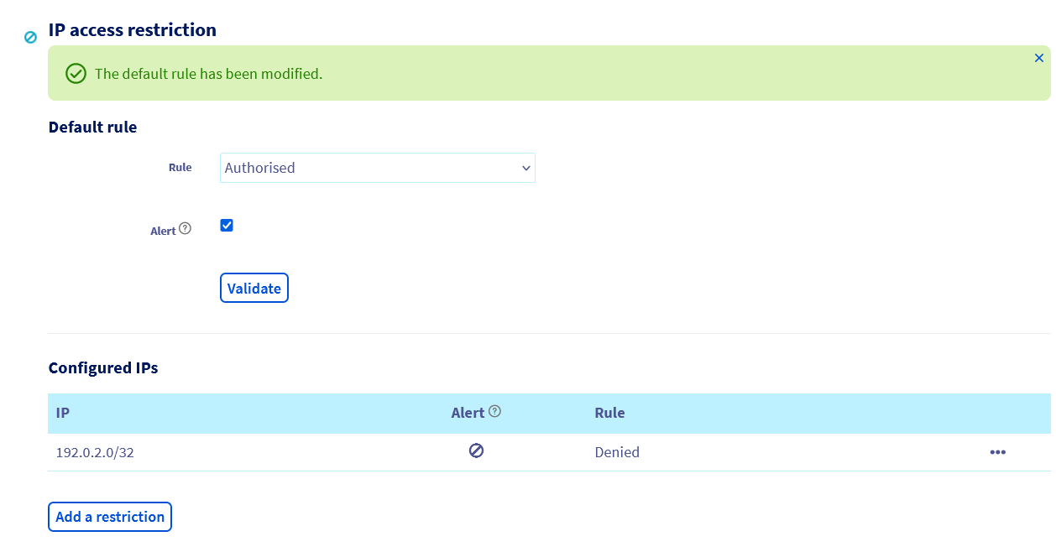The height and width of the screenshot is (552, 1056).
Task: Open the help icon on the Alert column header
Action: 495,410
